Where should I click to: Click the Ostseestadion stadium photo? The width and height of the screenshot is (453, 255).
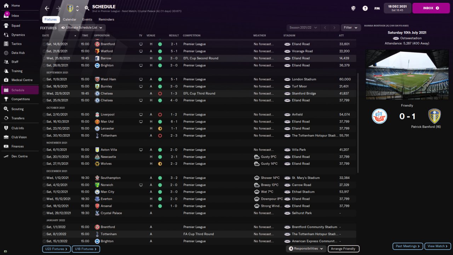[407, 75]
